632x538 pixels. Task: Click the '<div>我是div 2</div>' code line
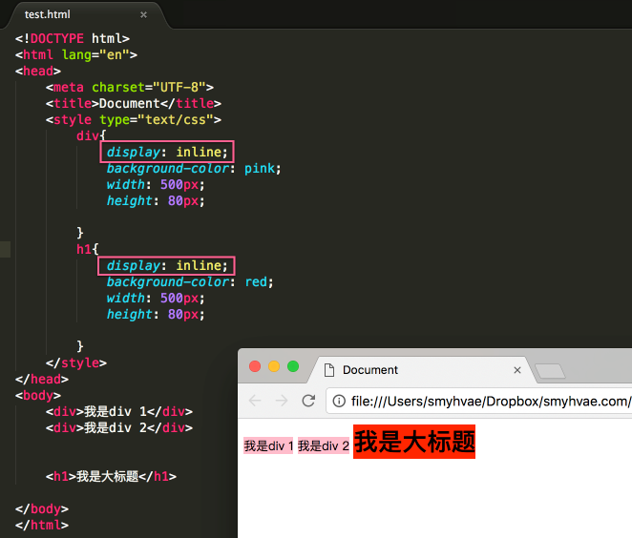pos(119,427)
